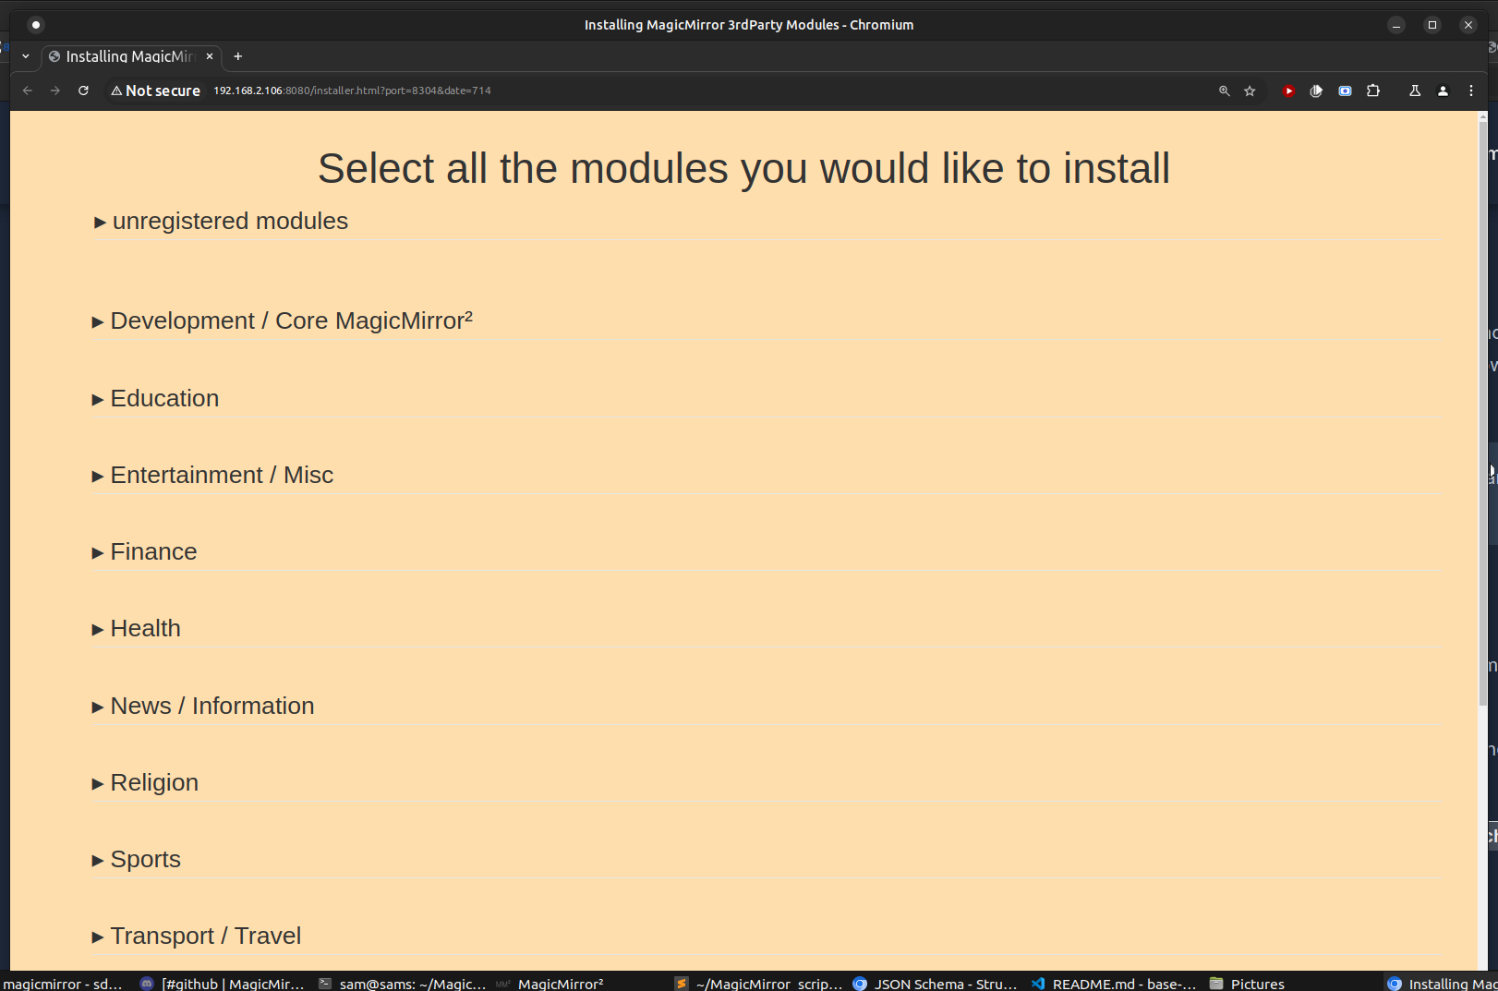Screen dimensions: 1498x991
Task: Expand the Entertainment / Misc category
Action: (x=212, y=475)
